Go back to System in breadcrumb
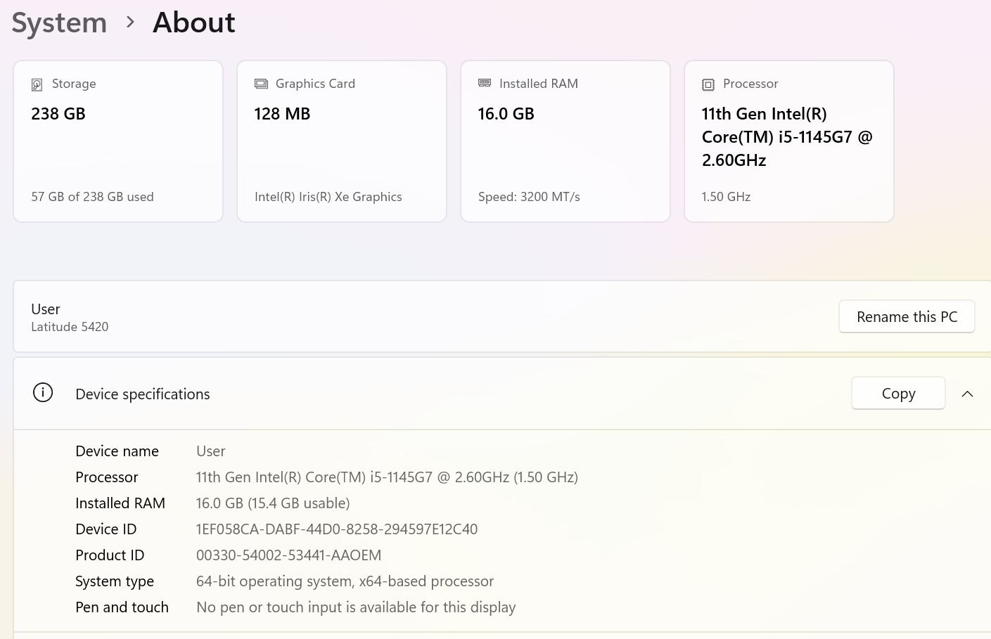Screen dimensions: 991x639 pos(59,22)
